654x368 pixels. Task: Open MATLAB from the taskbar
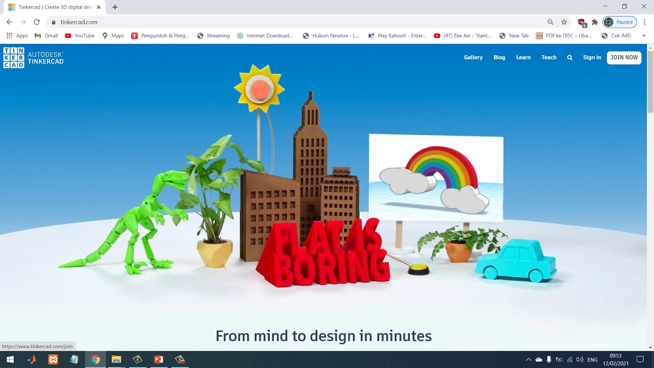[x=32, y=360]
